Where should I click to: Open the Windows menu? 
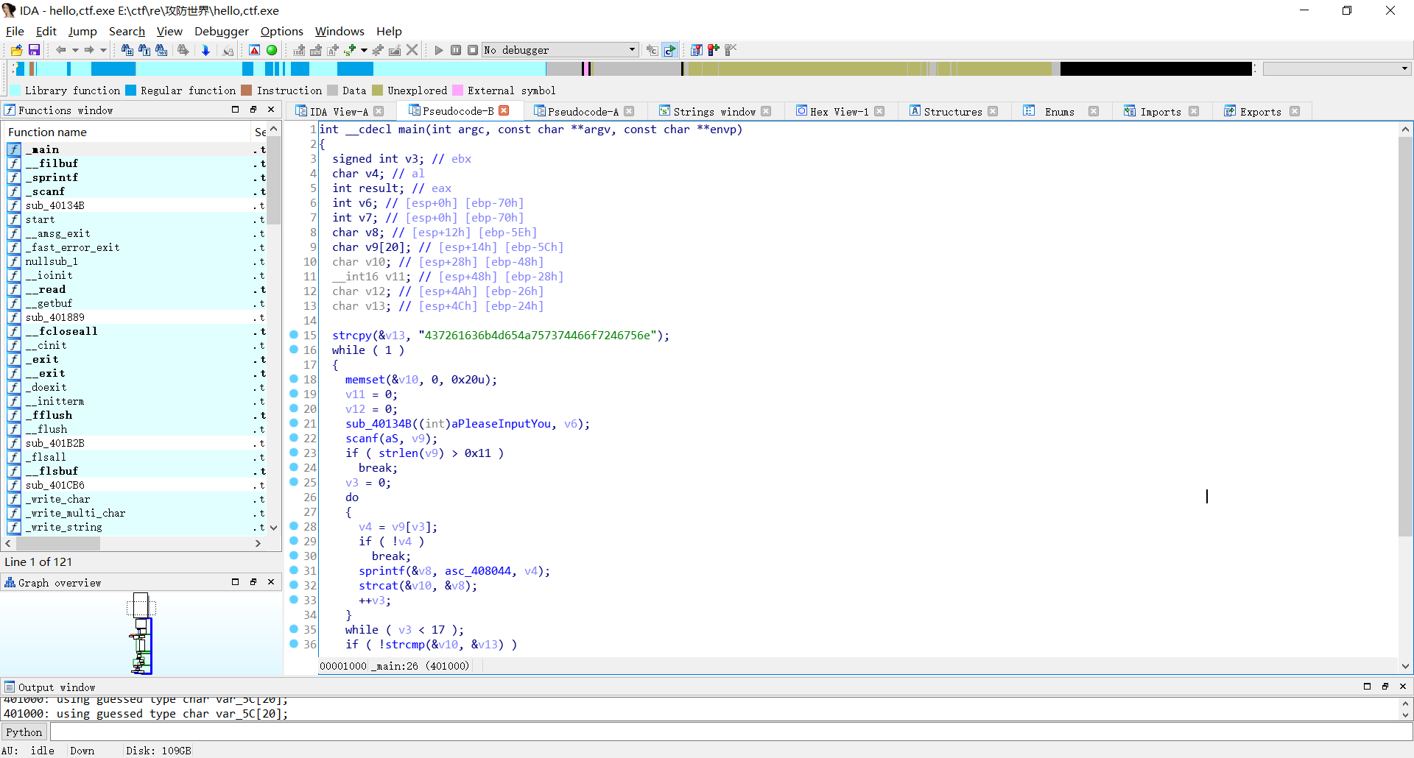tap(340, 31)
